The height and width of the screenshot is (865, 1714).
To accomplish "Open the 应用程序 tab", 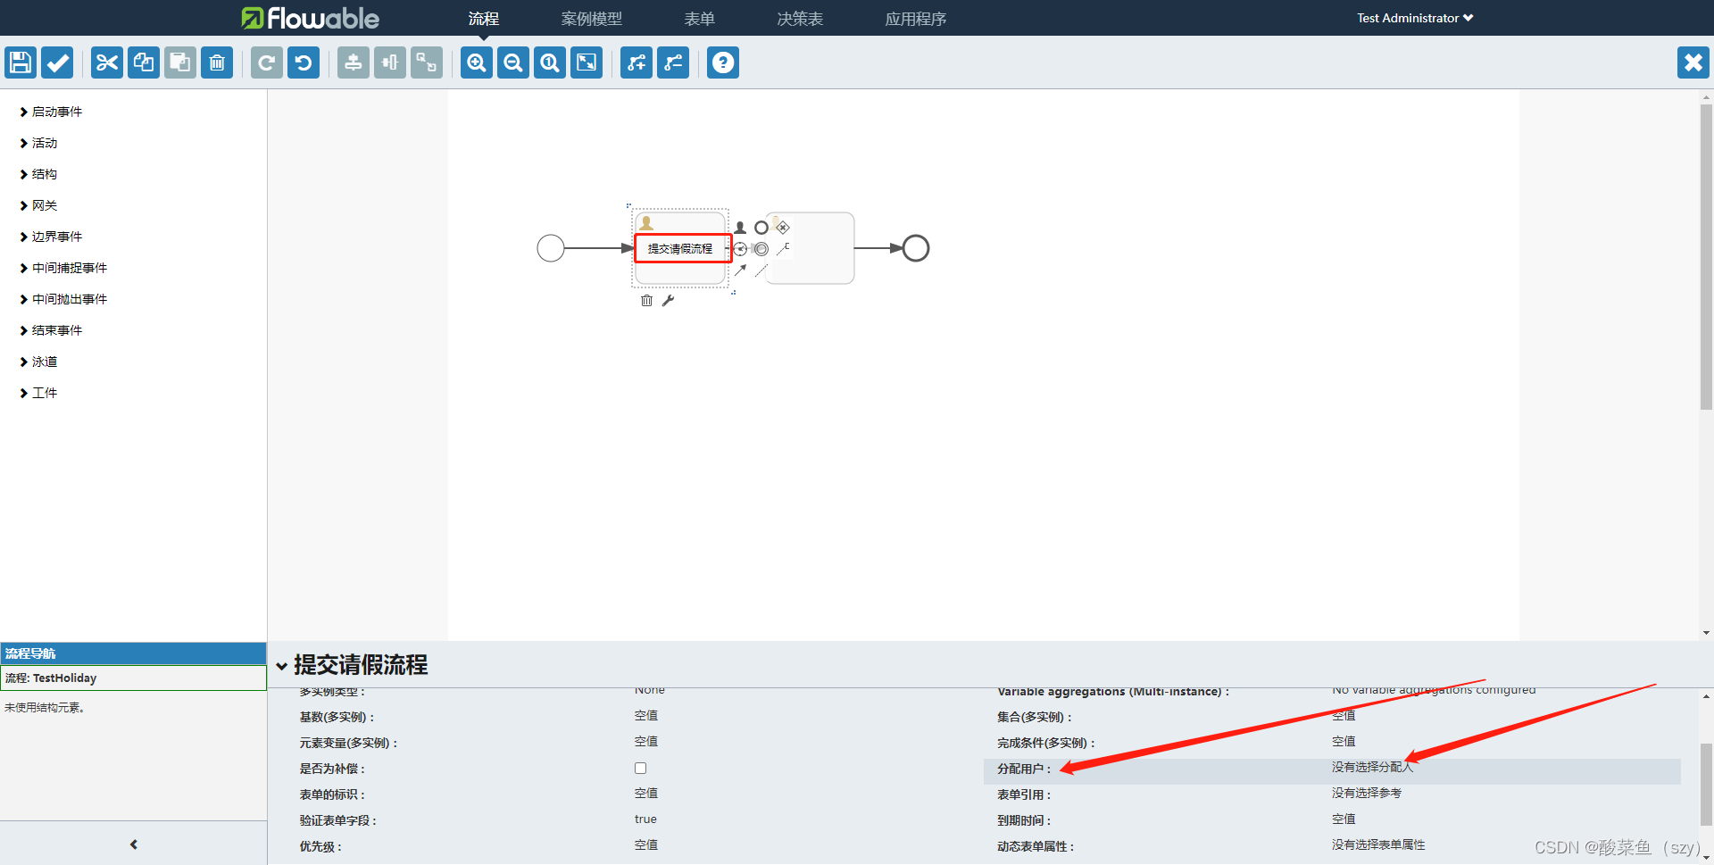I will (x=916, y=19).
